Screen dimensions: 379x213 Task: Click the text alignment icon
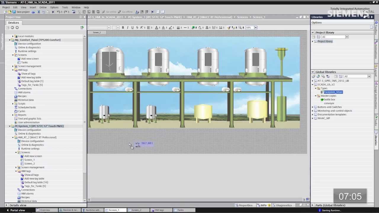(148, 28)
